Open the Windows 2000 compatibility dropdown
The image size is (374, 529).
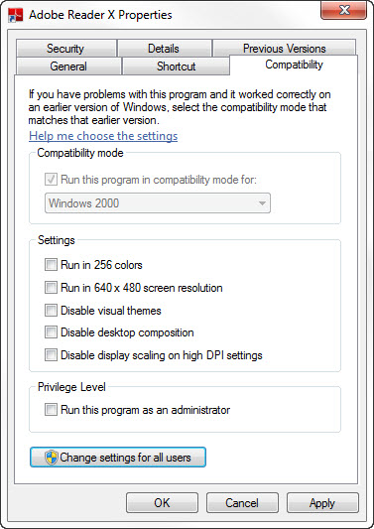(158, 203)
